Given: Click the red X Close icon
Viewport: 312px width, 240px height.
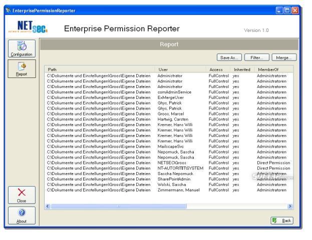Looking at the screenshot, I should (x=22, y=192).
